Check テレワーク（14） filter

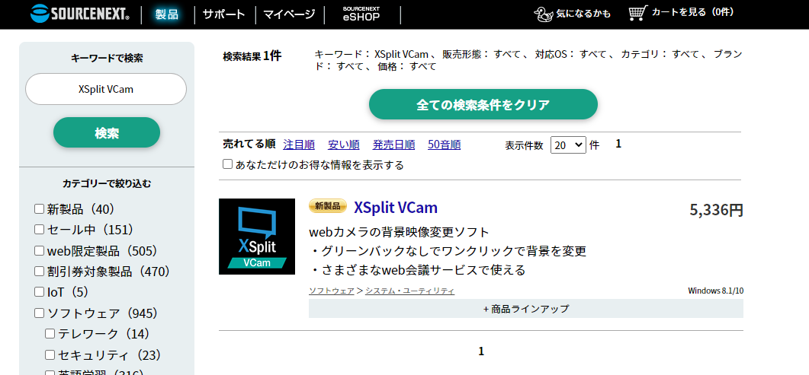(x=50, y=334)
